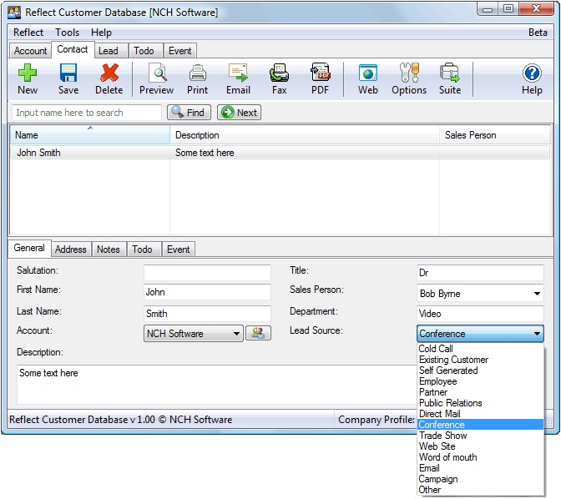Expand the Sales Person dropdown
Viewport: 561px width, 499px height.
[536, 294]
